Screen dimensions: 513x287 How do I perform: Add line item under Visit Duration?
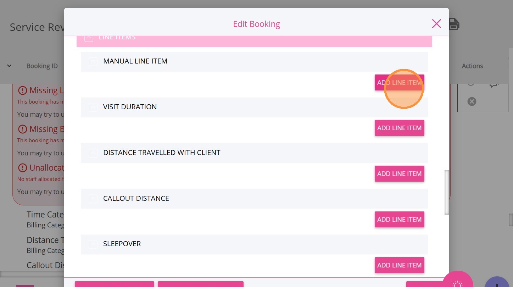pos(399,128)
